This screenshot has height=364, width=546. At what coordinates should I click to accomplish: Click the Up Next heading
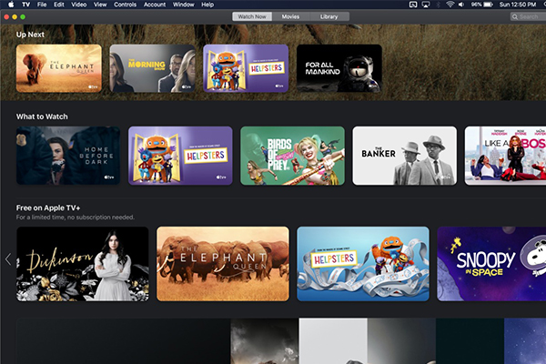pos(30,35)
